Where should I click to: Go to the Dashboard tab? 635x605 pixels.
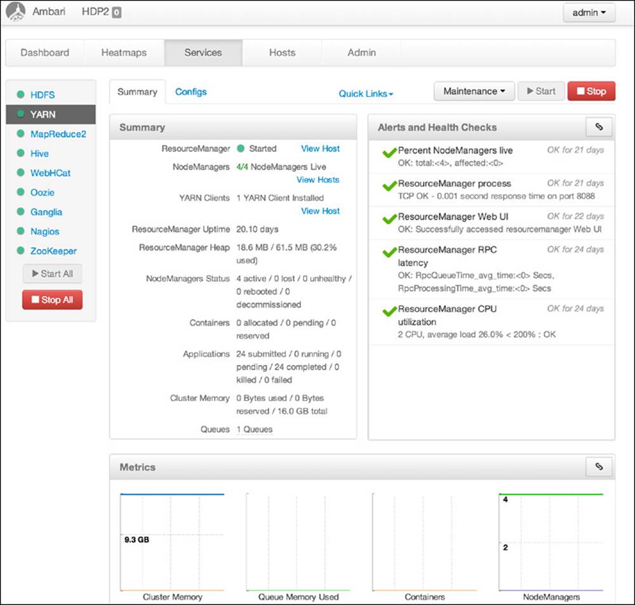[45, 53]
